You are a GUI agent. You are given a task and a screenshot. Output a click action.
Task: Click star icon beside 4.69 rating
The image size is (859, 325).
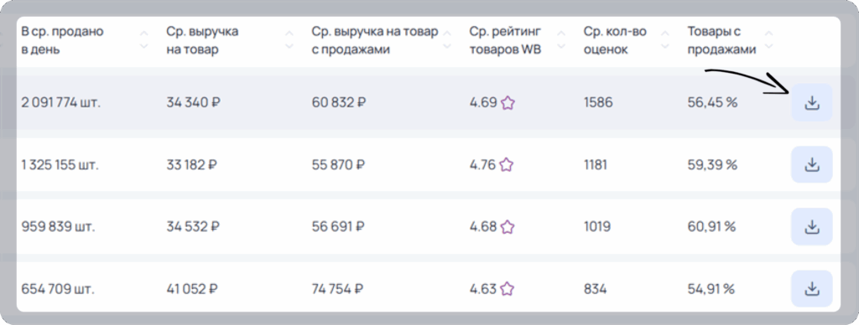click(508, 102)
